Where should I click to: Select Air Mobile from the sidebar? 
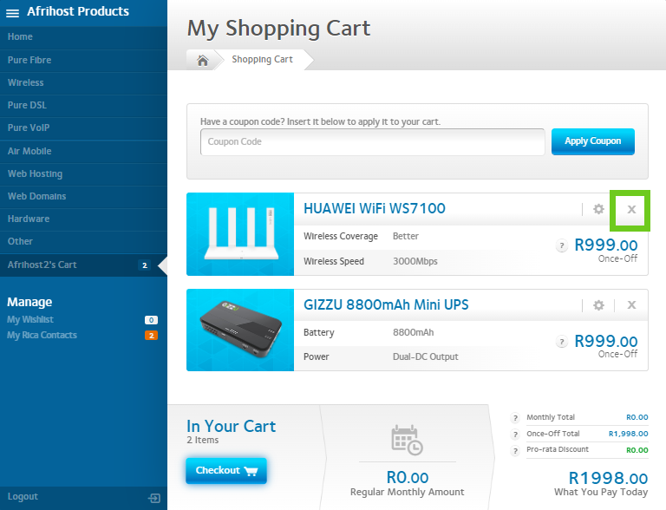click(x=29, y=151)
